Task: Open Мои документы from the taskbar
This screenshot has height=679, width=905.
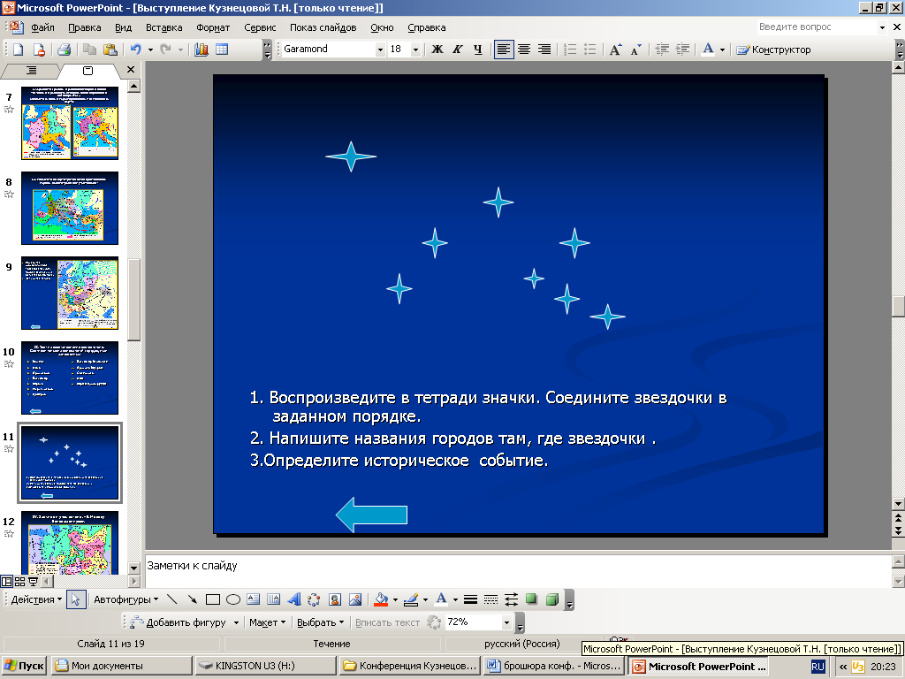Action: [121, 666]
